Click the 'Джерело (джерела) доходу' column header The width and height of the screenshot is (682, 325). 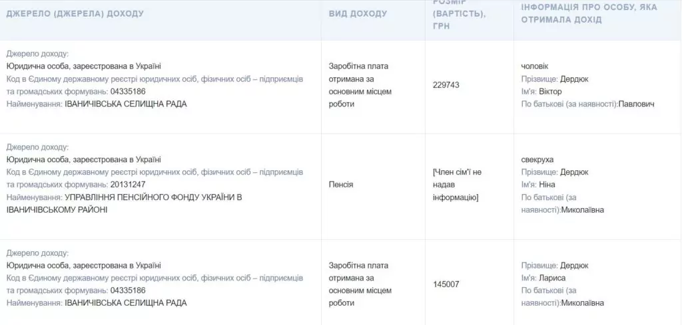tap(75, 13)
